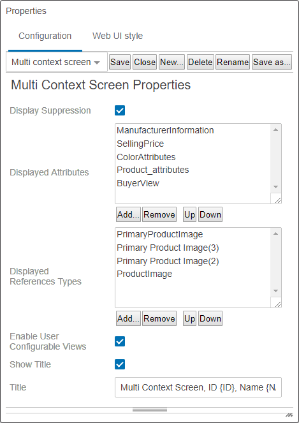Click the Save as... button
The width and height of the screenshot is (299, 423).
click(272, 62)
